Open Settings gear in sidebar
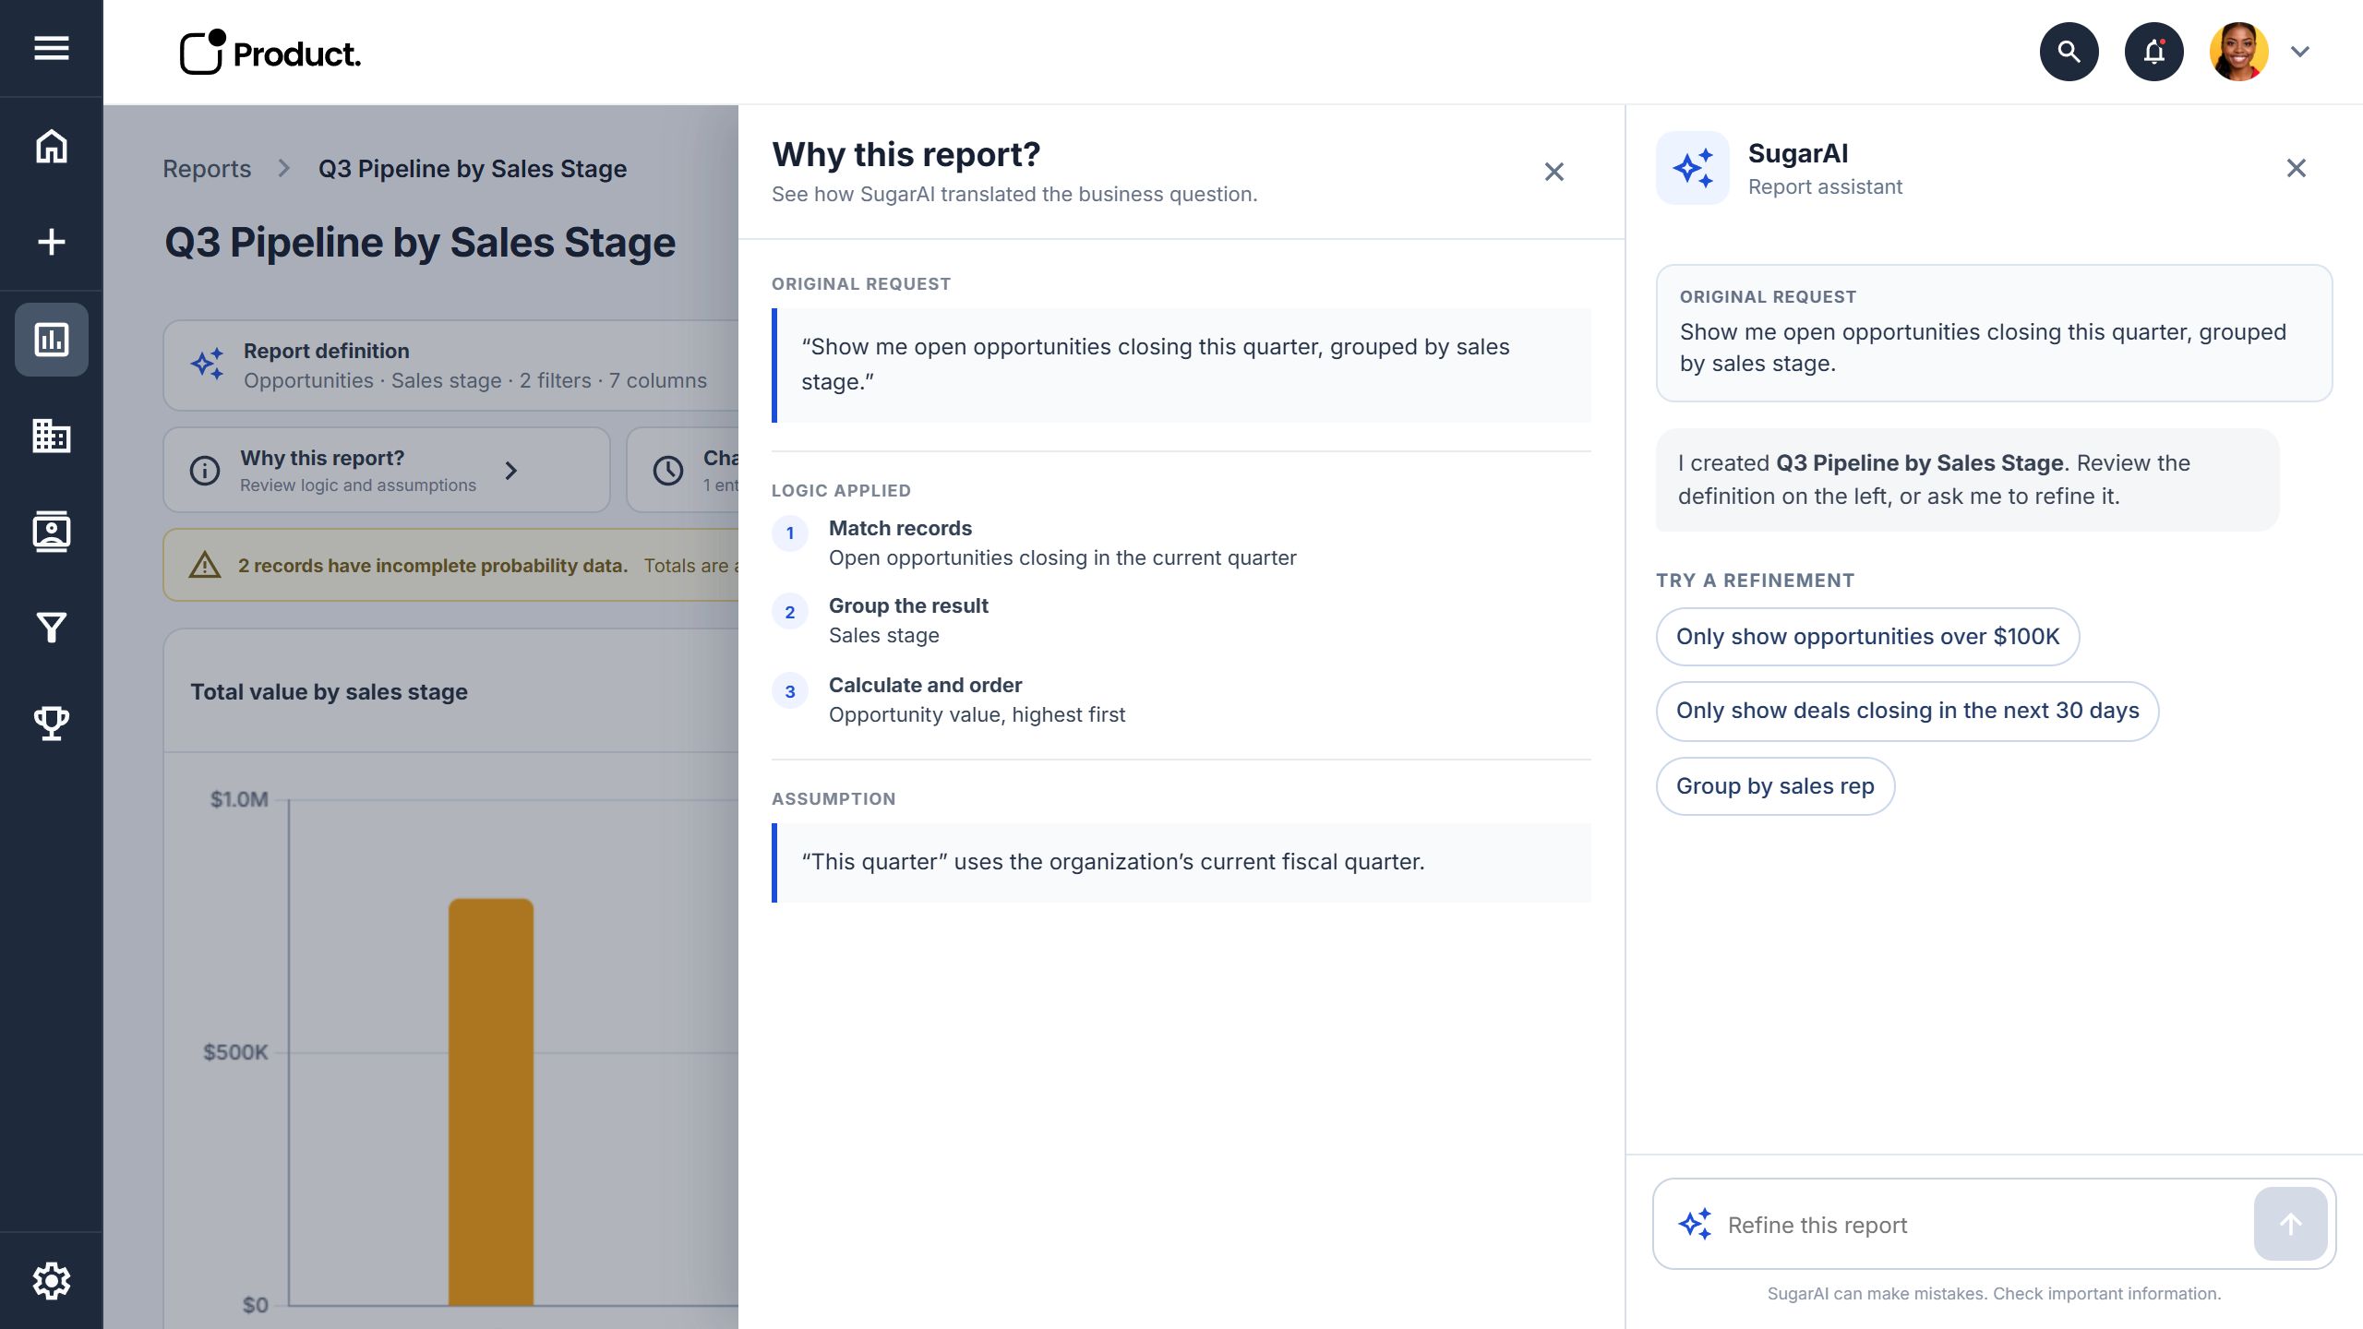The image size is (2363, 1329). point(52,1281)
